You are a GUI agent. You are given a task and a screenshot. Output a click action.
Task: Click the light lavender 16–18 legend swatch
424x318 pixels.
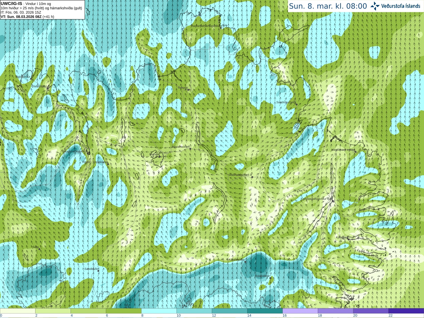pos(300,311)
